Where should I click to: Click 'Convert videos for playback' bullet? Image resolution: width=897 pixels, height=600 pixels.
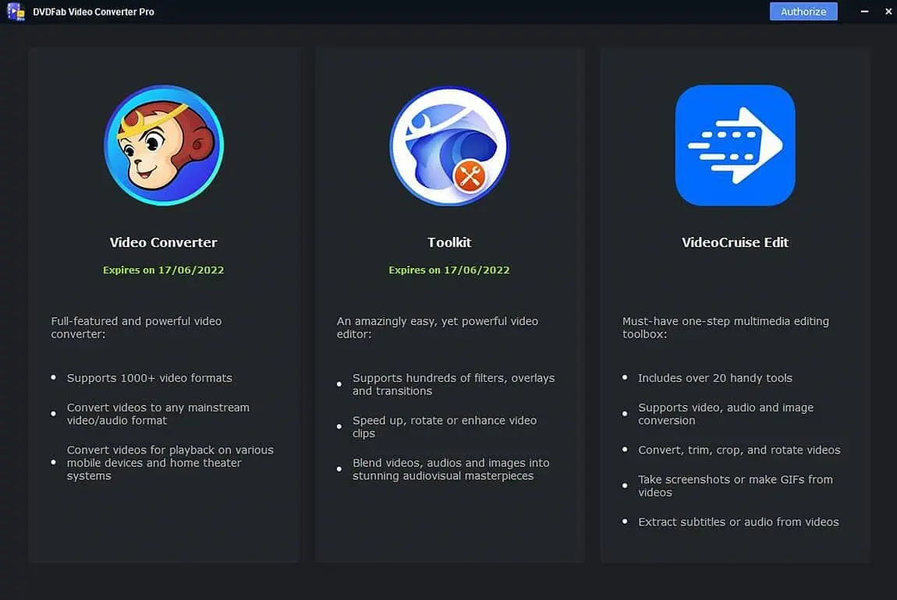[170, 463]
